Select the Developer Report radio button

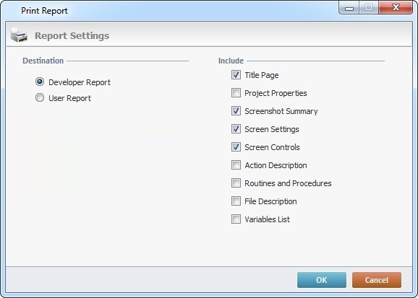(40, 82)
